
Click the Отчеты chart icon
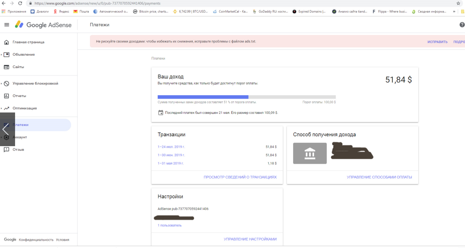tap(6, 96)
